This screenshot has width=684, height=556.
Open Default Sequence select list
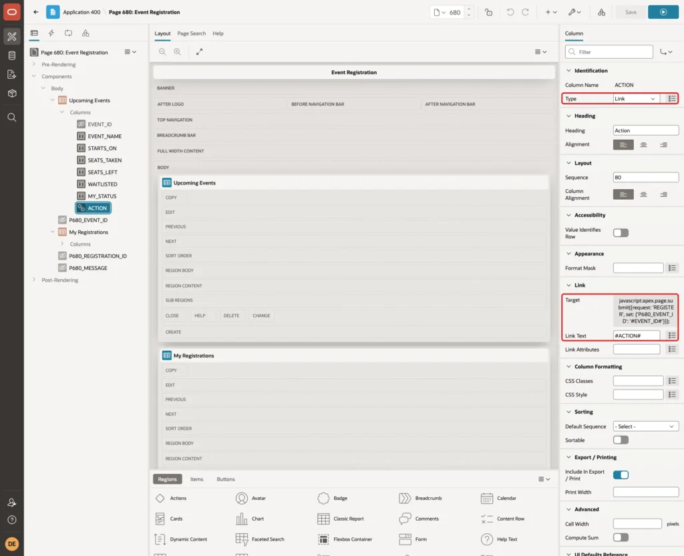tap(646, 426)
